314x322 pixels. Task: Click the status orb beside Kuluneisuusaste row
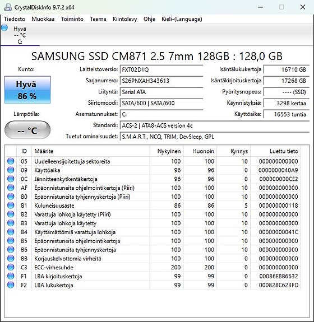click(x=11, y=206)
